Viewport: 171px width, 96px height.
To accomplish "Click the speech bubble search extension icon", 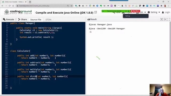I will click(x=140, y=6).
